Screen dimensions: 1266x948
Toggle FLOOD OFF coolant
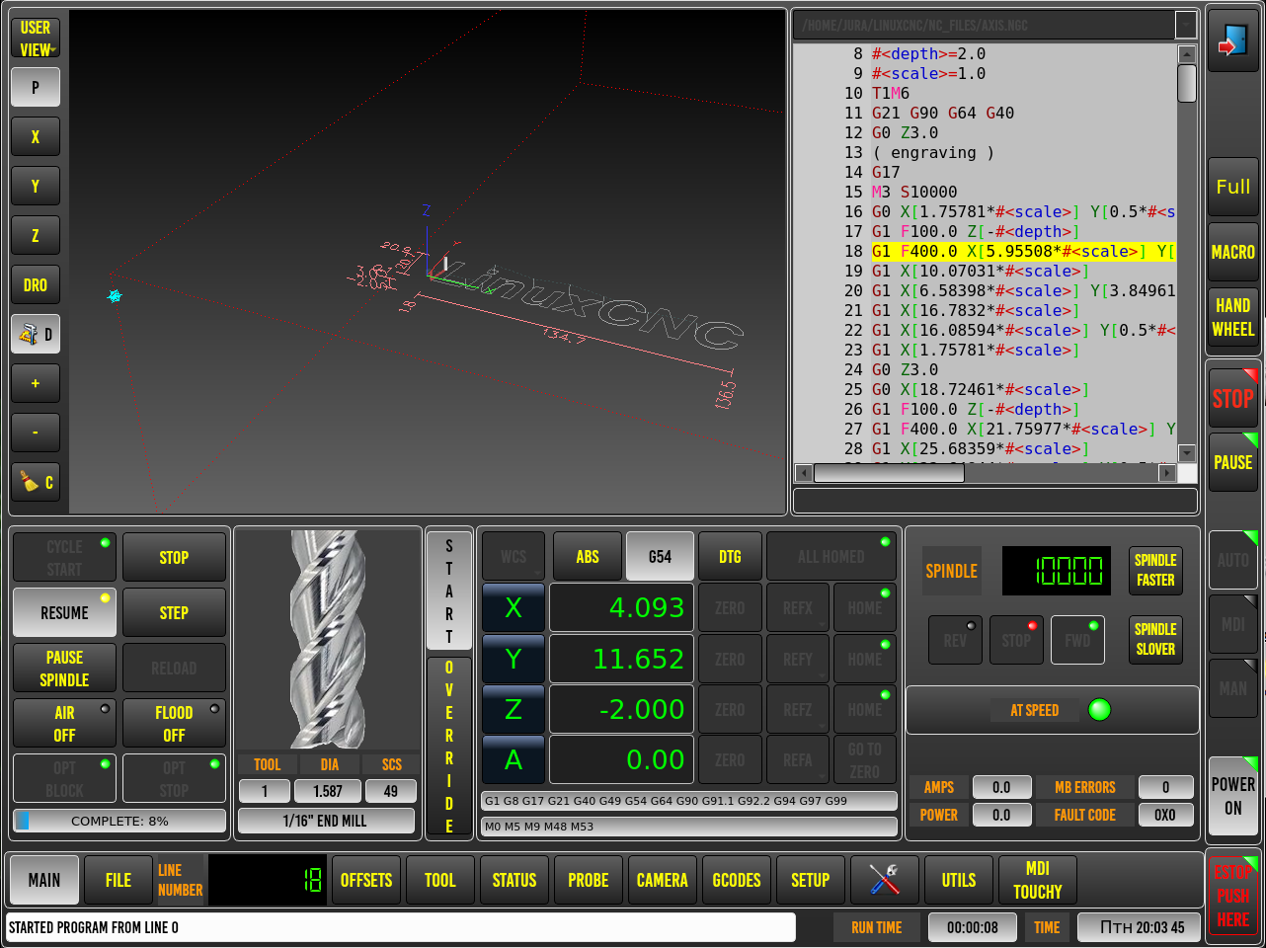coord(174,724)
